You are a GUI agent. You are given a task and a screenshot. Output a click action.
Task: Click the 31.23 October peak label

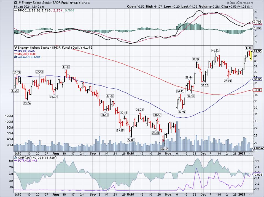coord(140,110)
